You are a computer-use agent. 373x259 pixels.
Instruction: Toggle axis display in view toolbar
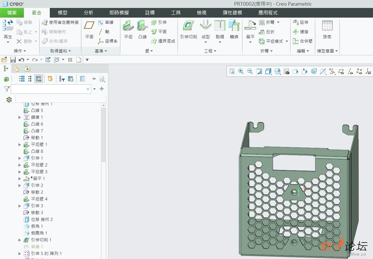(x=350, y=72)
